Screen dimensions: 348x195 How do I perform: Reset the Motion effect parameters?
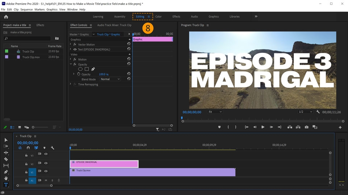click(129, 59)
